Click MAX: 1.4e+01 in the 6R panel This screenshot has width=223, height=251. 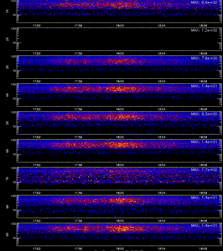click(204, 142)
